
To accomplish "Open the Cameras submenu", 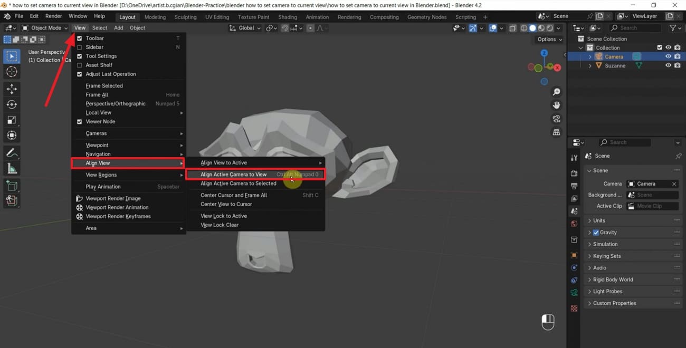I will [128, 134].
